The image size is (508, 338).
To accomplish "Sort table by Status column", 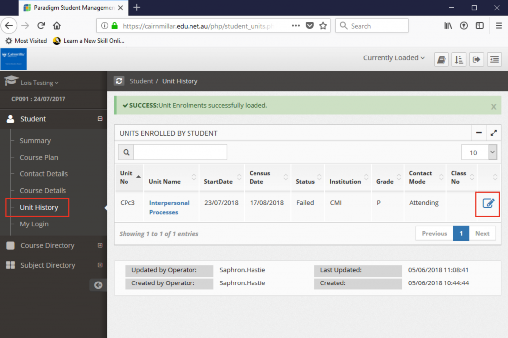I will pyautogui.click(x=308, y=177).
